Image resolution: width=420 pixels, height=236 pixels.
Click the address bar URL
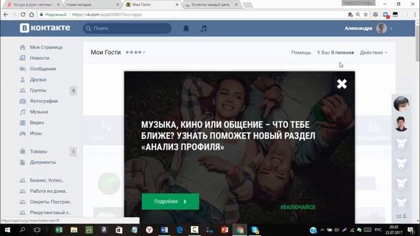tap(106, 14)
